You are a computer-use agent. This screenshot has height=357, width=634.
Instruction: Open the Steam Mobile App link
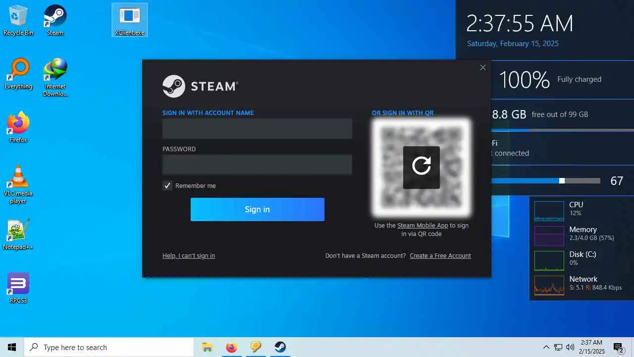click(x=423, y=225)
